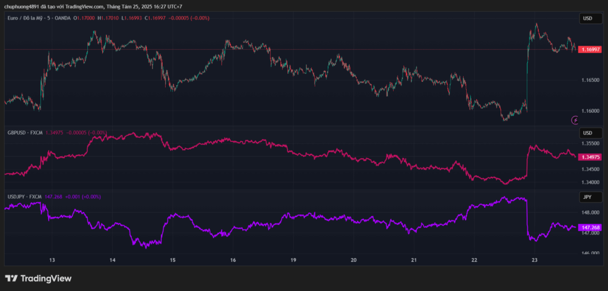This screenshot has height=291, width=608.
Task: Click the close value C1.16997 in legend
Action: pos(155,18)
